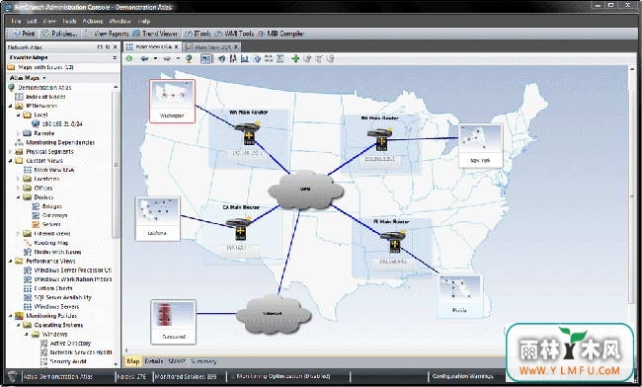642x387 pixels.
Task: Switch to the first Main View USA tab
Action: [153, 47]
